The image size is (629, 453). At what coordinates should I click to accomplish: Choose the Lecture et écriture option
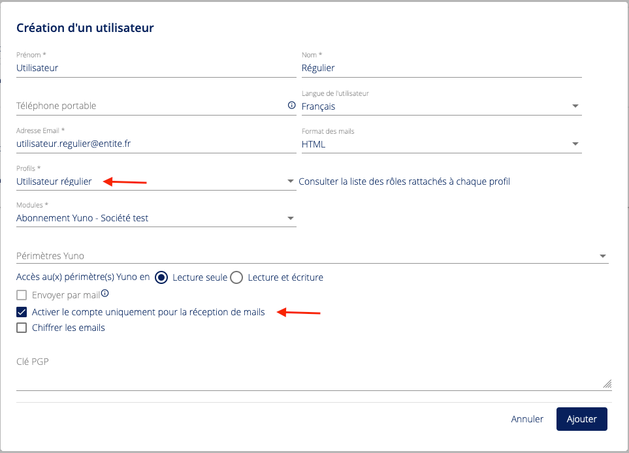pos(236,277)
